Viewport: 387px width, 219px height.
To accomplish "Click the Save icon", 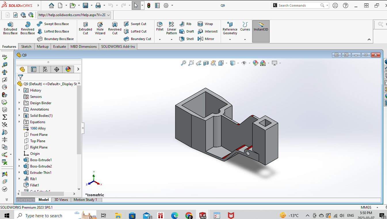I will click(x=85, y=5).
